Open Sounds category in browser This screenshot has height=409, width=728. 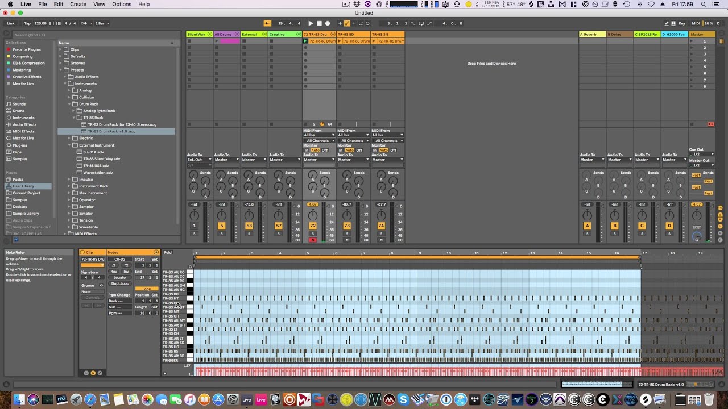[19, 104]
